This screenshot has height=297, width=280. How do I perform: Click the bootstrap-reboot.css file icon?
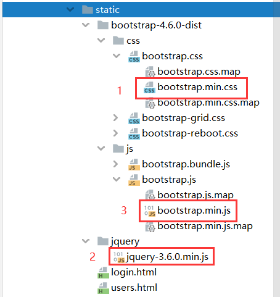pos(134,133)
